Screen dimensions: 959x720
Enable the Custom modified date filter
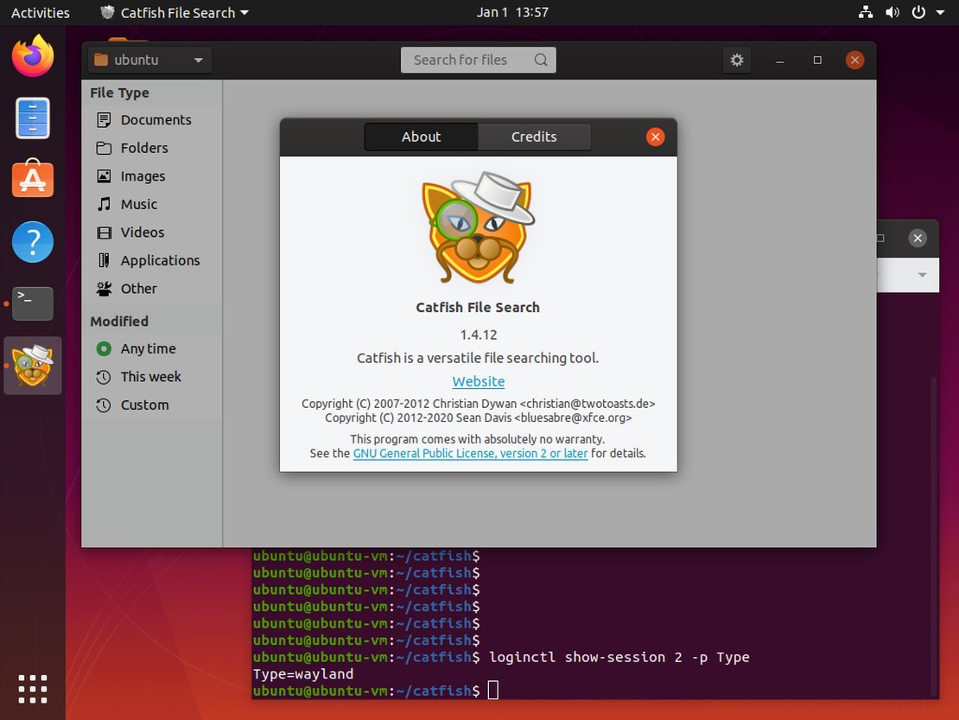click(x=144, y=405)
